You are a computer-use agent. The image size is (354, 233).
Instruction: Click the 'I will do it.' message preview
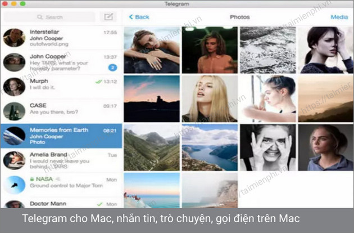point(42,88)
